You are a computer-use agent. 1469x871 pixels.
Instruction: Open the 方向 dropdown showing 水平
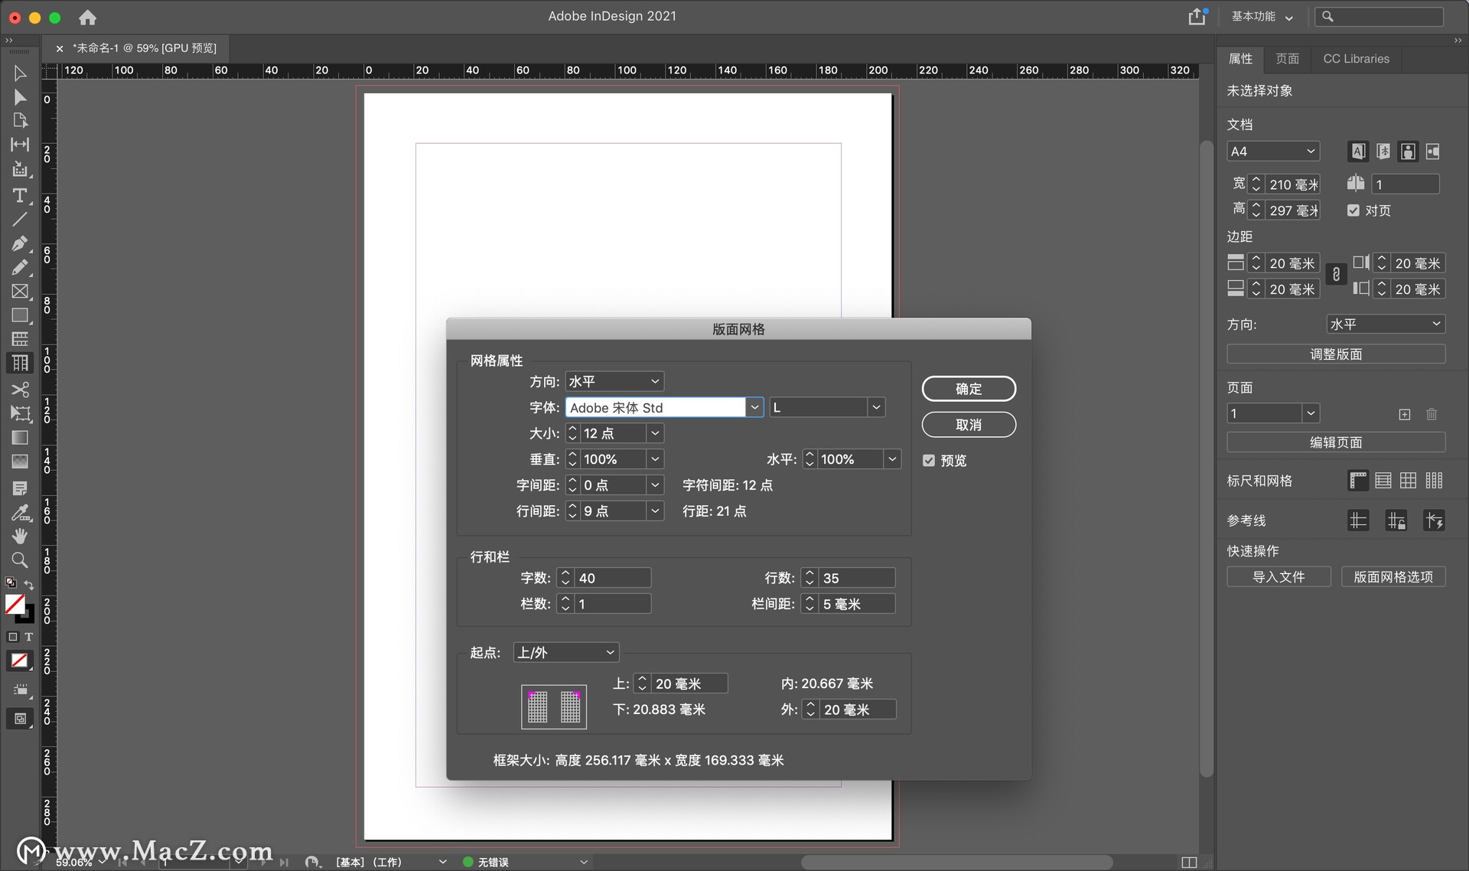click(614, 380)
